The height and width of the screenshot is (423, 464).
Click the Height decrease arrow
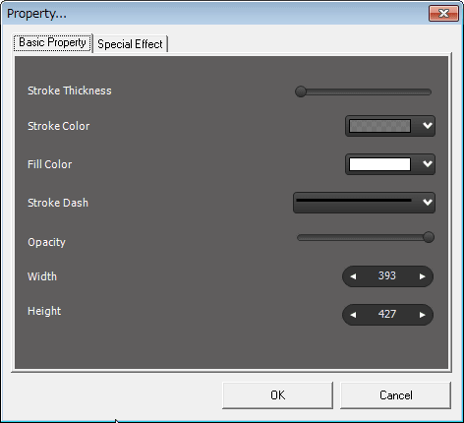353,315
